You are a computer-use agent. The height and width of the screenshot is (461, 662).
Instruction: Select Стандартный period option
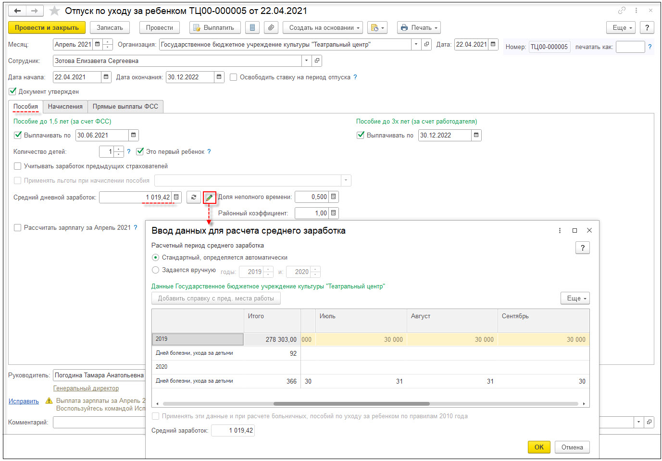(155, 257)
